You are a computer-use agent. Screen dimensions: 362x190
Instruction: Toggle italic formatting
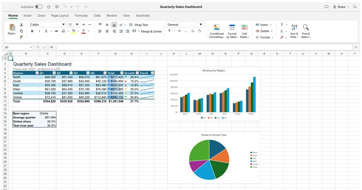[x=39, y=31]
